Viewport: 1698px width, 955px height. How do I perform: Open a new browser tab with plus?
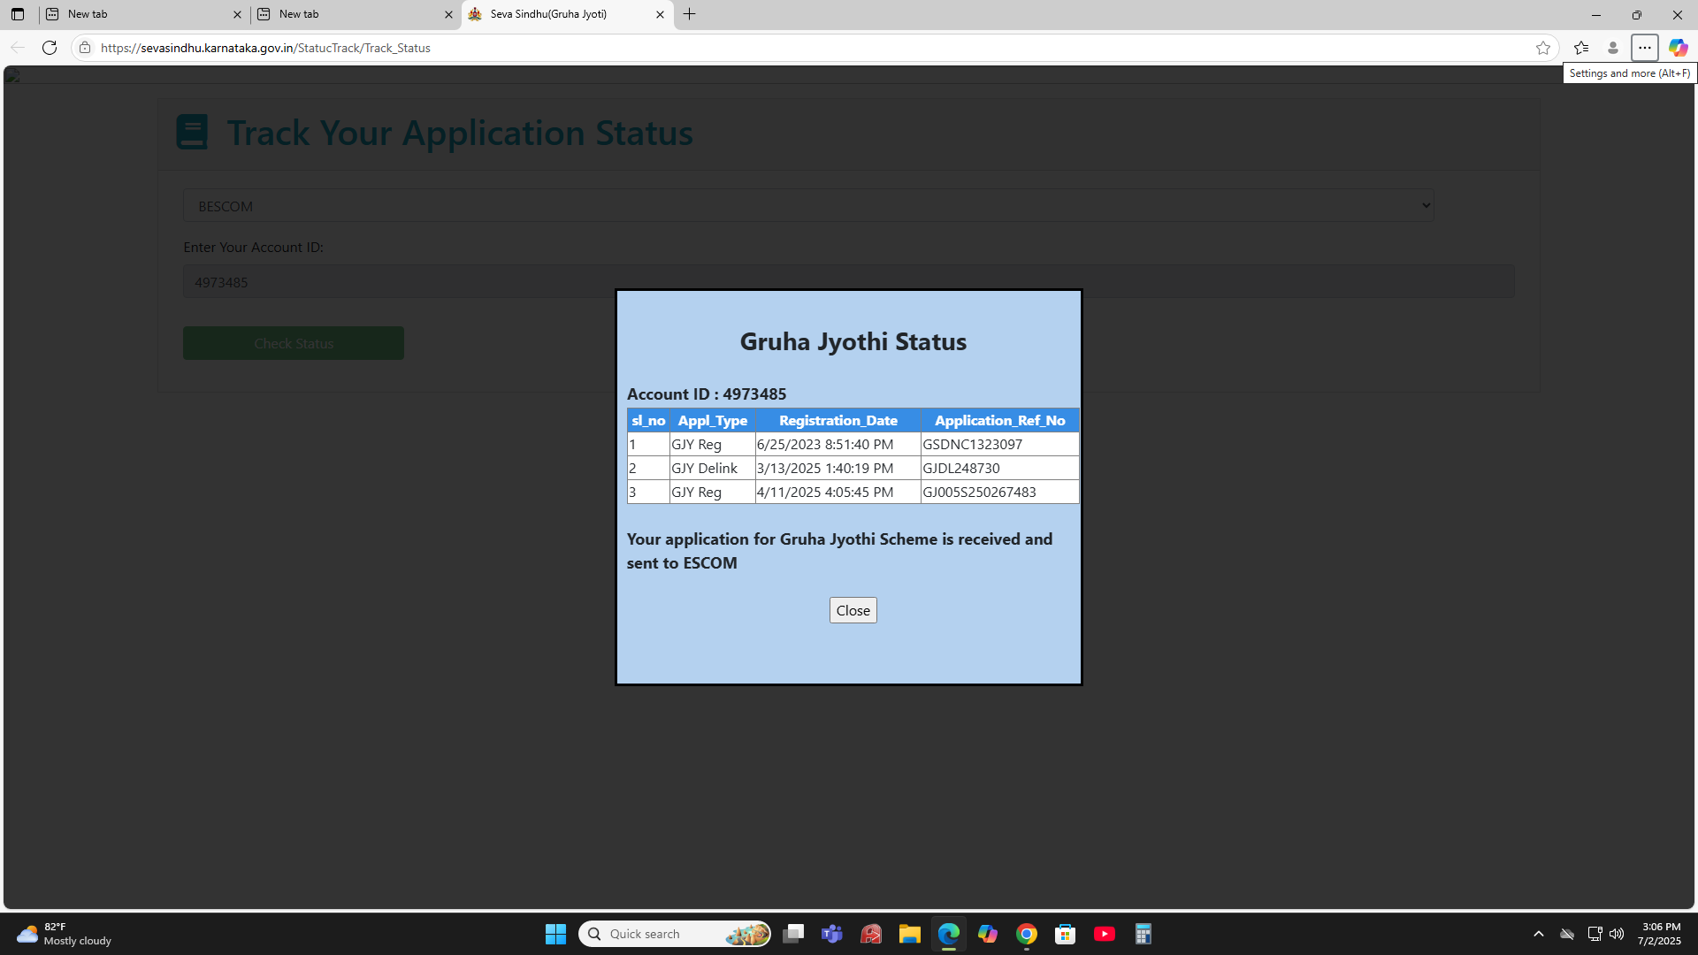pos(690,14)
